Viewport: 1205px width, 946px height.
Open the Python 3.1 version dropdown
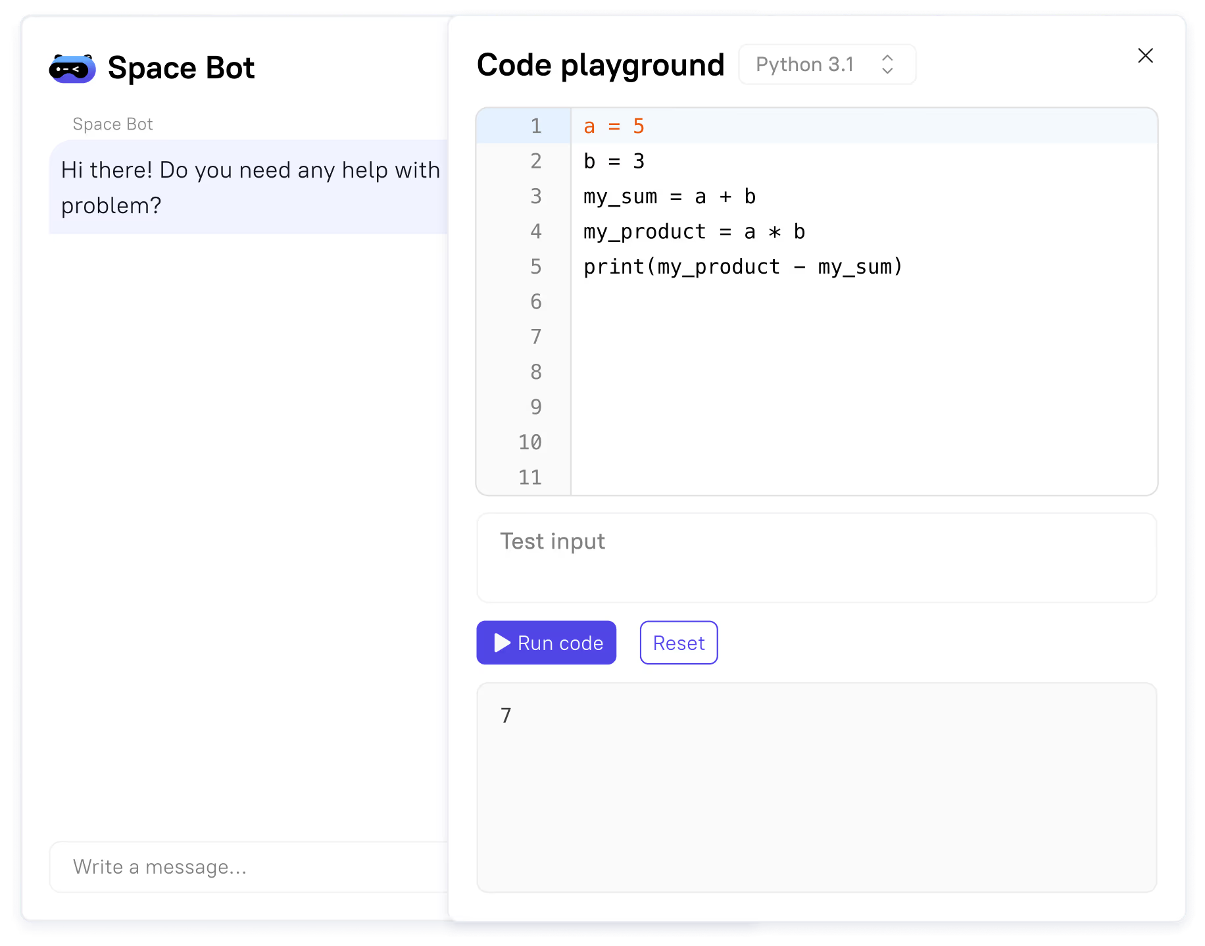click(x=826, y=64)
